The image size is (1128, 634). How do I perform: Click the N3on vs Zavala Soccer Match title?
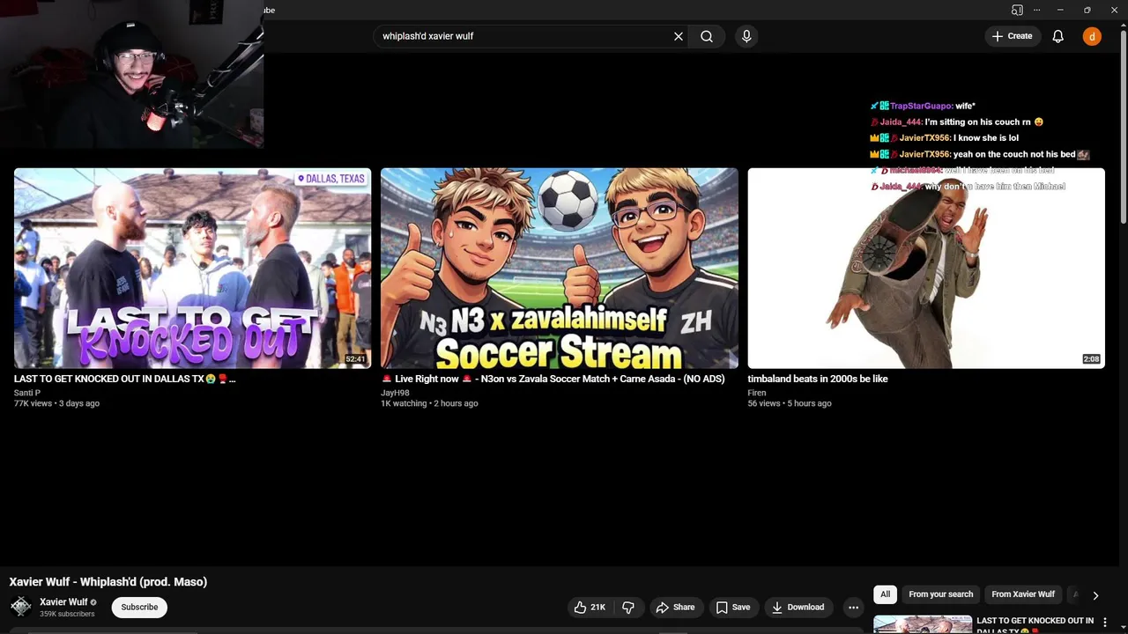tap(553, 379)
